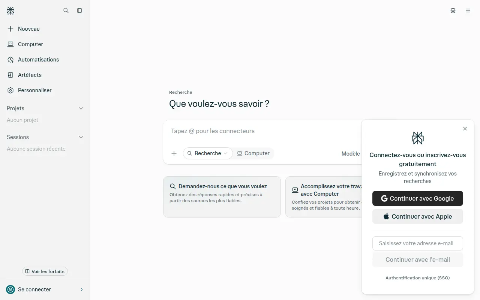480x300 pixels.
Task: Select the 'Demandez-nous ce que vous voulez' card
Action: tap(222, 197)
